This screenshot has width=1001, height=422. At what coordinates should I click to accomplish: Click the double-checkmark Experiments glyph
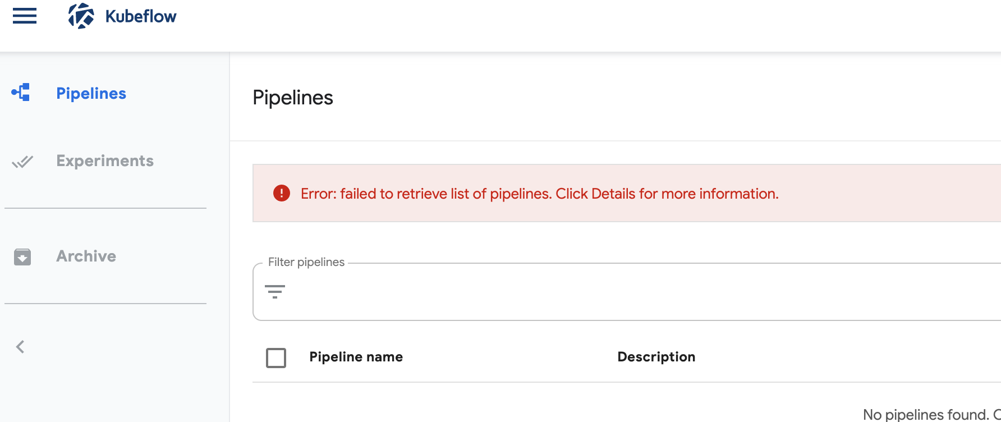pyautogui.click(x=22, y=162)
